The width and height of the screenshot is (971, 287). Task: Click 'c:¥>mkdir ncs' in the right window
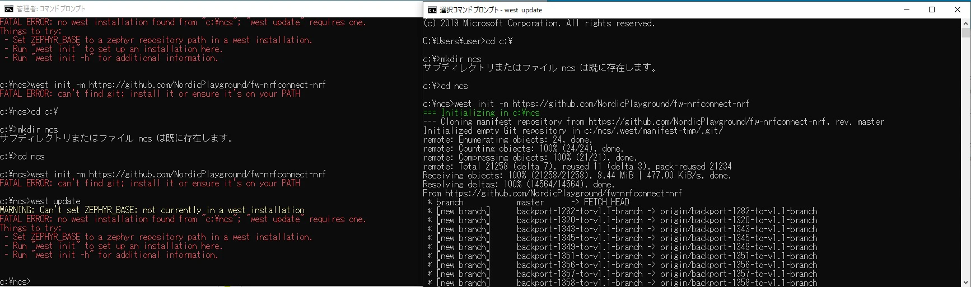tap(452, 59)
